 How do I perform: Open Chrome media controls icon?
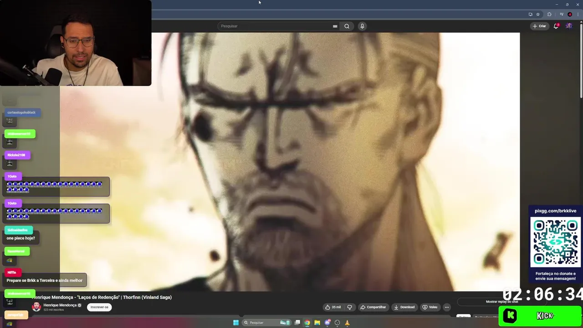coord(562,14)
